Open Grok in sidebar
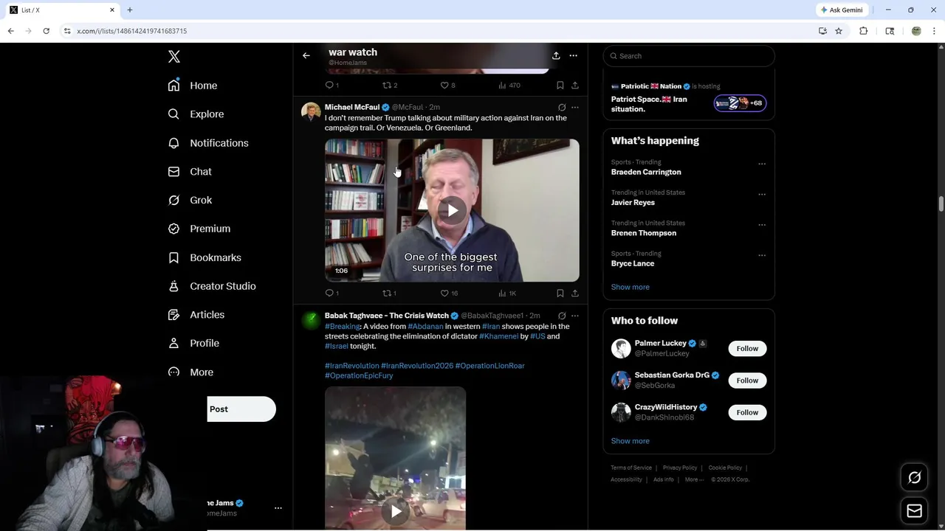Viewport: 945px width, 531px height. [190, 201]
